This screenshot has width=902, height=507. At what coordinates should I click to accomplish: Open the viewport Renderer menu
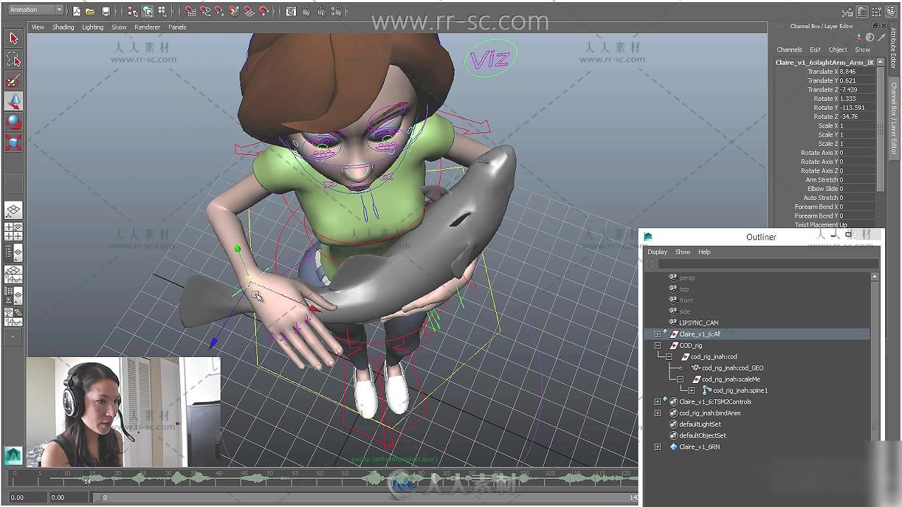(x=147, y=27)
